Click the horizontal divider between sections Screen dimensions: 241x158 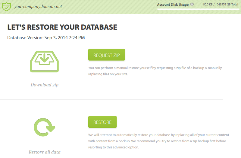point(111,99)
